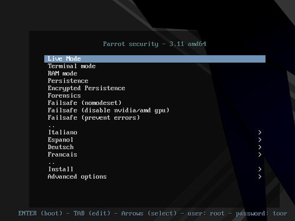295x221 pixels.
Task: Open the Italiano language submenu
Action: pyautogui.click(x=155, y=133)
